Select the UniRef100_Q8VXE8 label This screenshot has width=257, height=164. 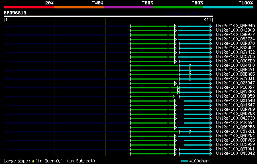click(x=235, y=92)
